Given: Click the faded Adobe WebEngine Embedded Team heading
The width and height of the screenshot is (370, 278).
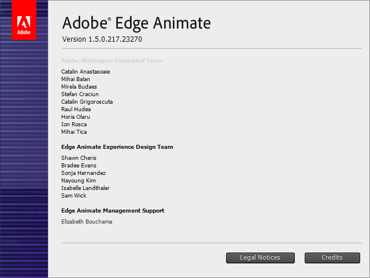Looking at the screenshot, I should click(x=112, y=61).
